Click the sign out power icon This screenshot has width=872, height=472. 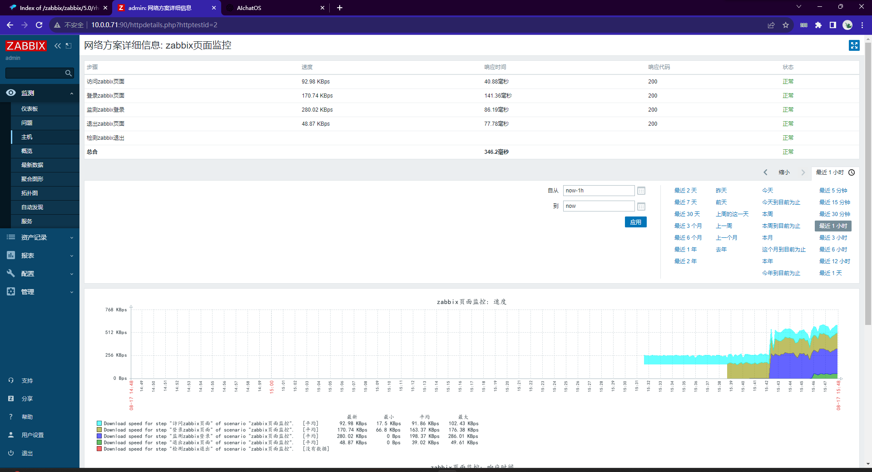coord(11,453)
